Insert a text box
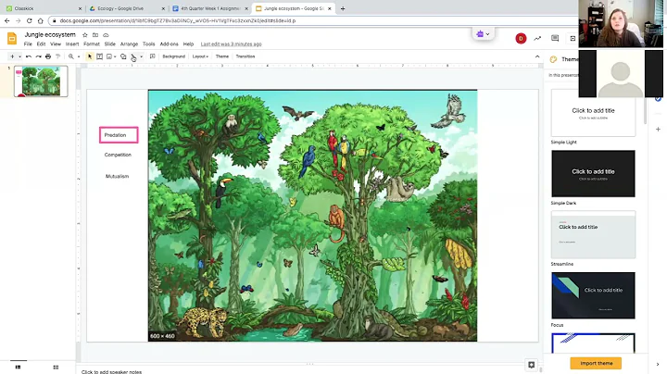Screen dimensions: 667x374 [99, 56]
